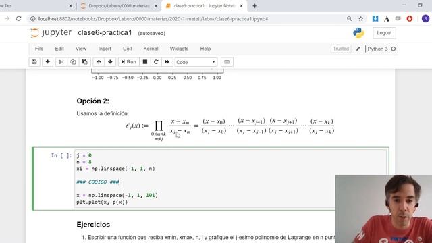
Task: Click the blue download extension icon
Action: 375,19
